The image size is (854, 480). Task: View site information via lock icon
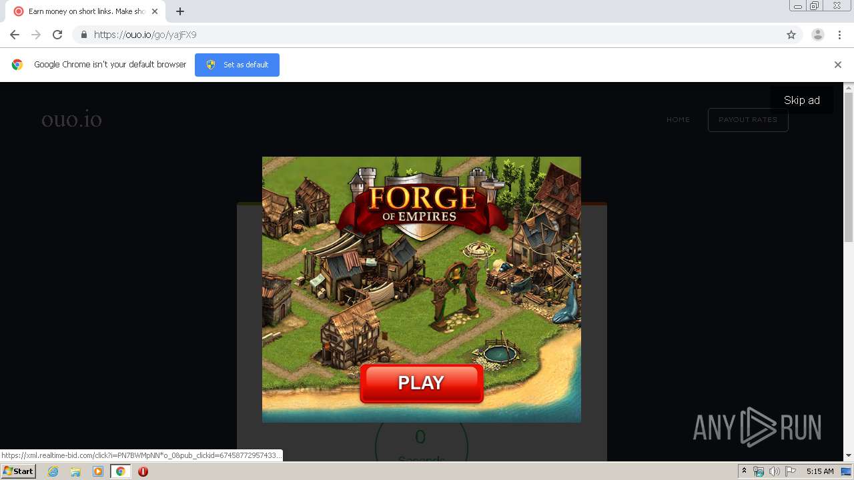[84, 35]
